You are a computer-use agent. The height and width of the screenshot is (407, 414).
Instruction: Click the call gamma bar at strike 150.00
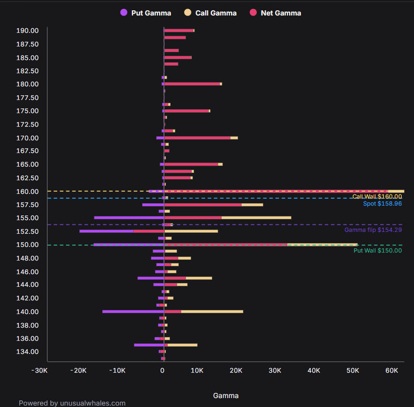coord(322,245)
